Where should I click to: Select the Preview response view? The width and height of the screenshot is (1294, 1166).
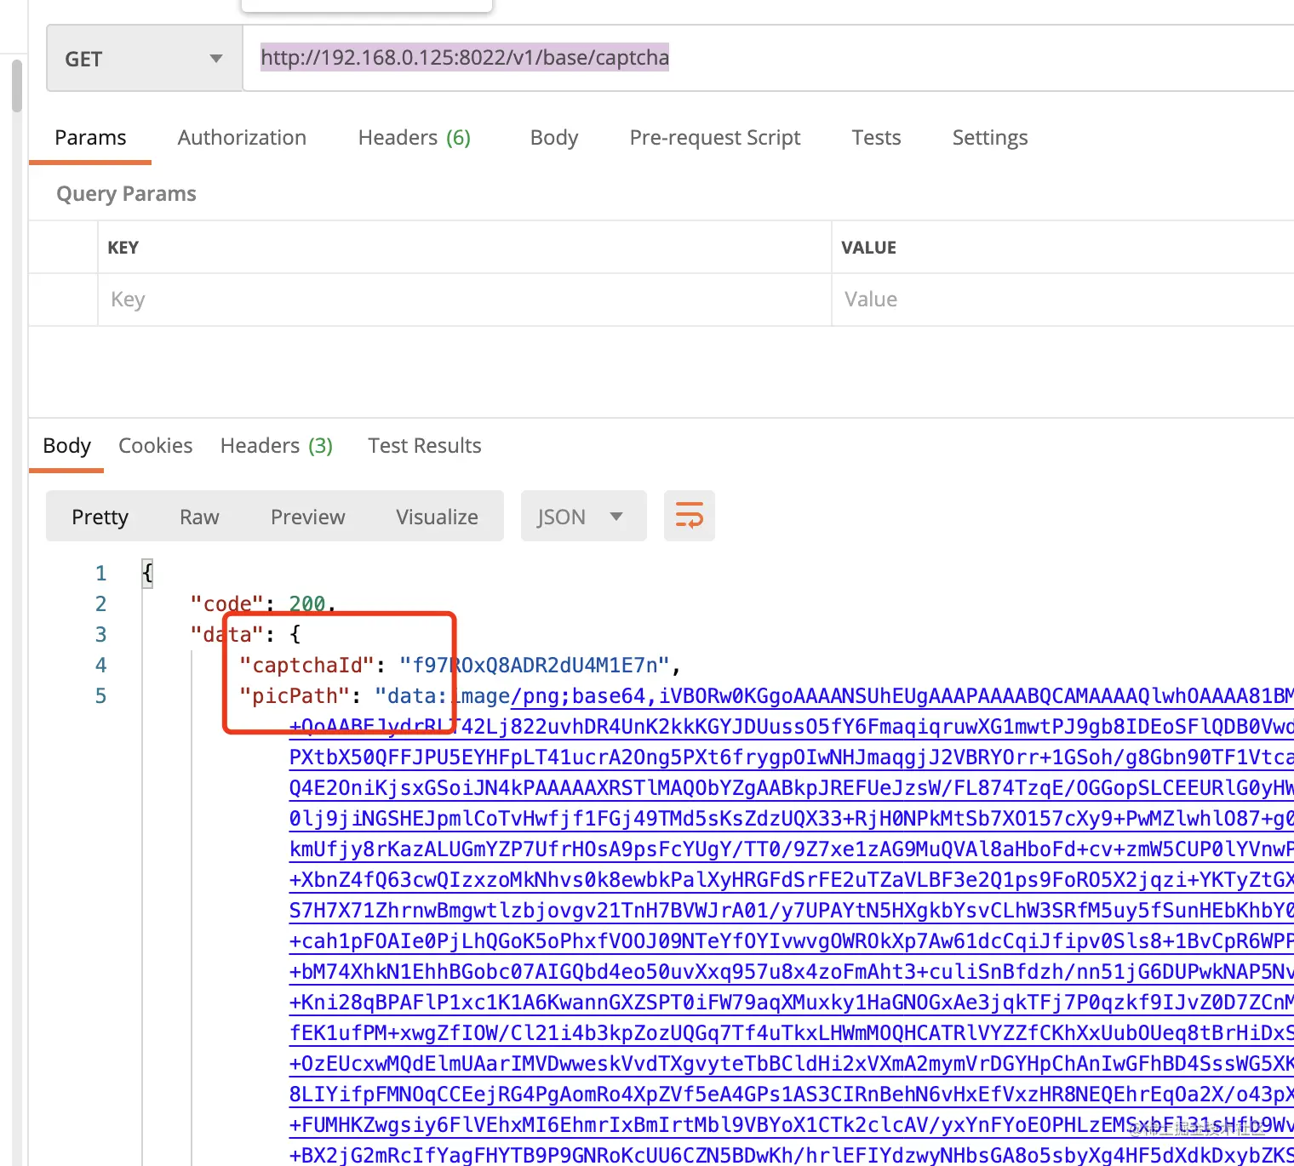tap(308, 517)
